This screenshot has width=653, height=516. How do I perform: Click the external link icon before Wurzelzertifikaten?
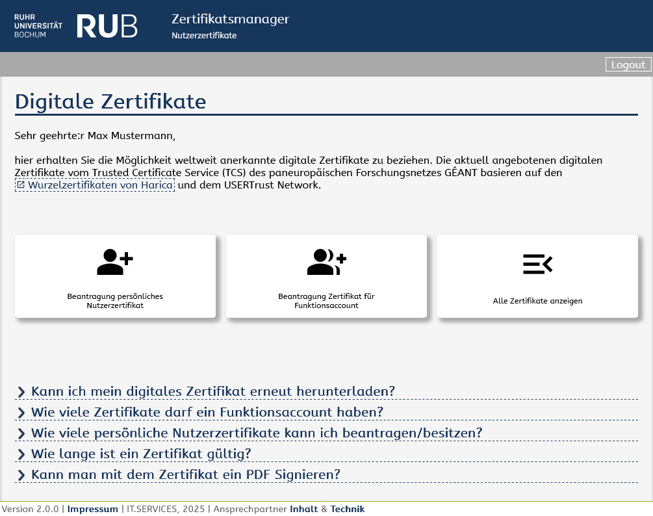pos(21,185)
